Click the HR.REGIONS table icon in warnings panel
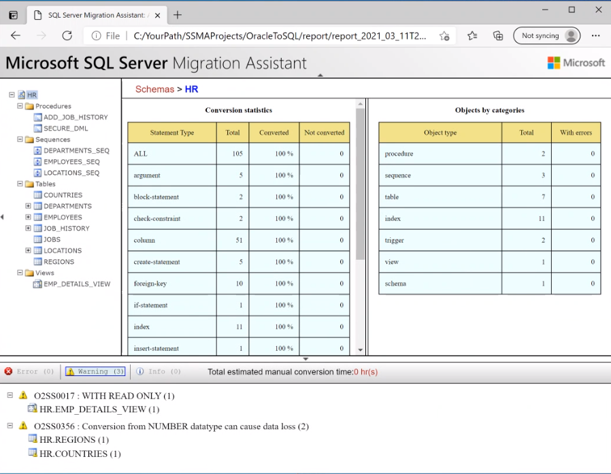This screenshot has height=474, width=611. (32, 440)
